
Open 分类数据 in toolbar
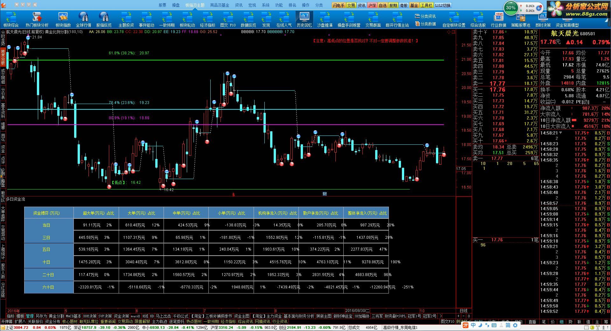click(425, 24)
